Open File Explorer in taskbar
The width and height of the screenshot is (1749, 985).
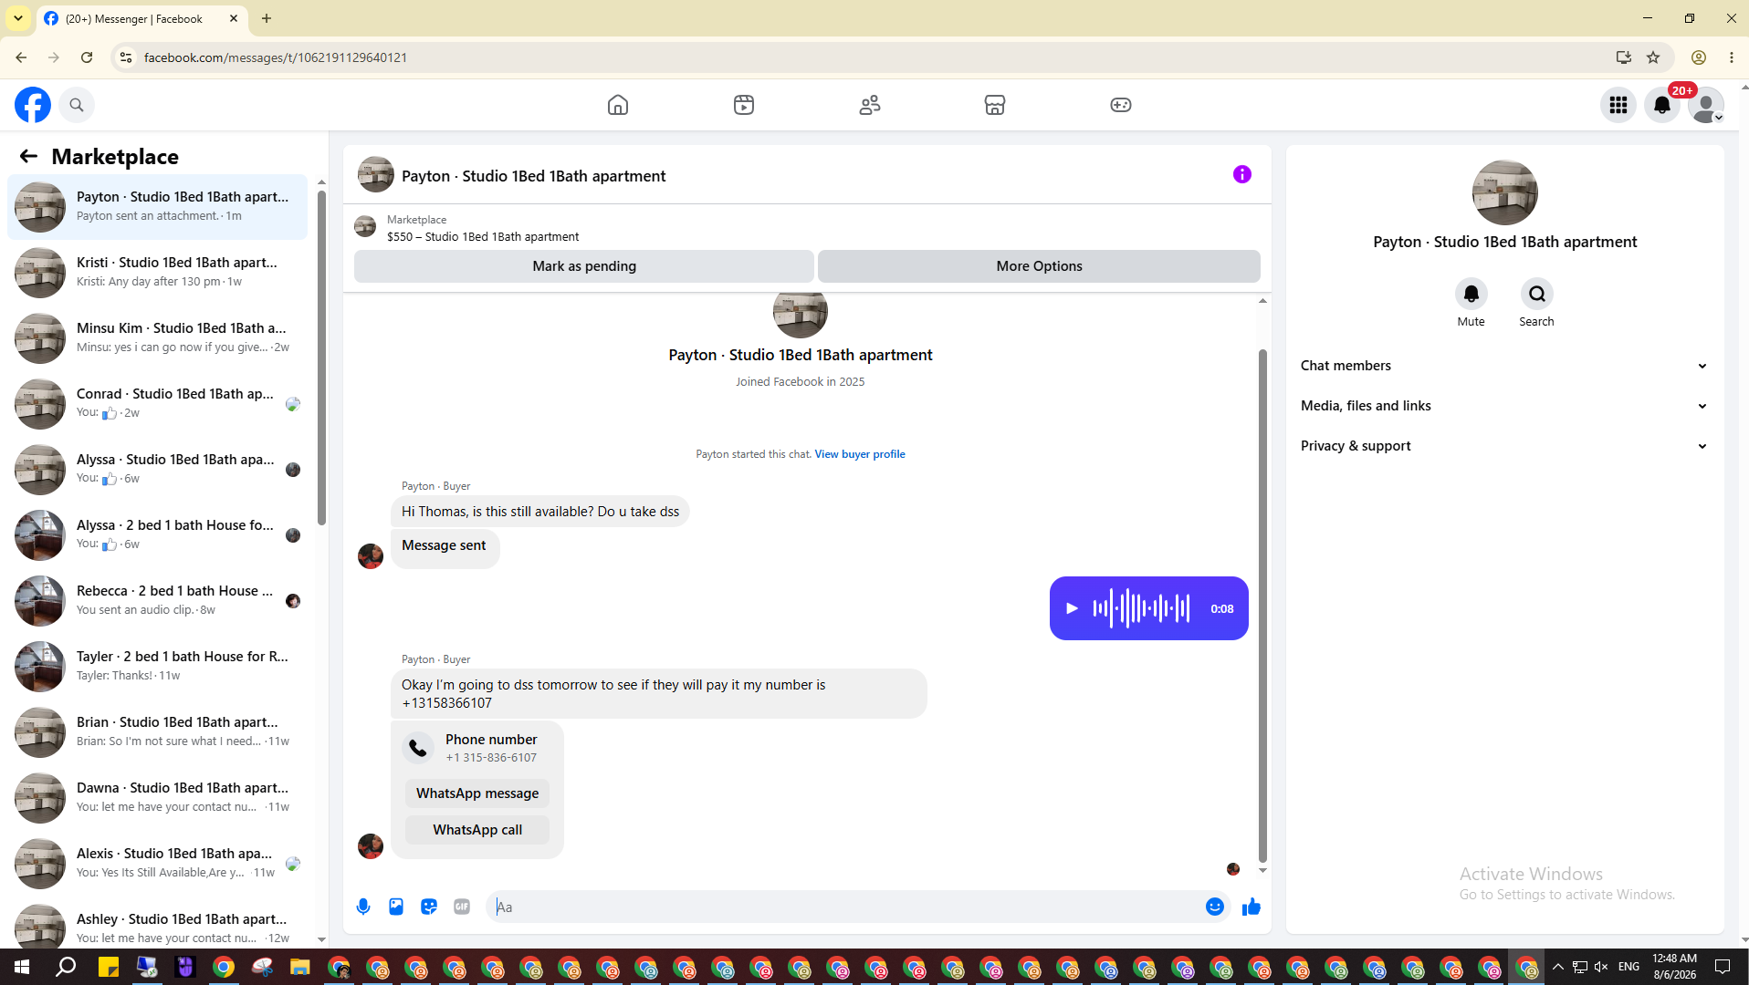299,967
